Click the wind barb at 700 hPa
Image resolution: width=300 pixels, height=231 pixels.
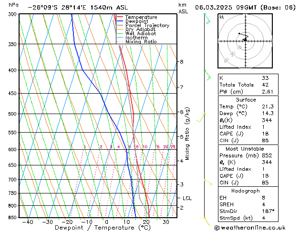point(207,181)
